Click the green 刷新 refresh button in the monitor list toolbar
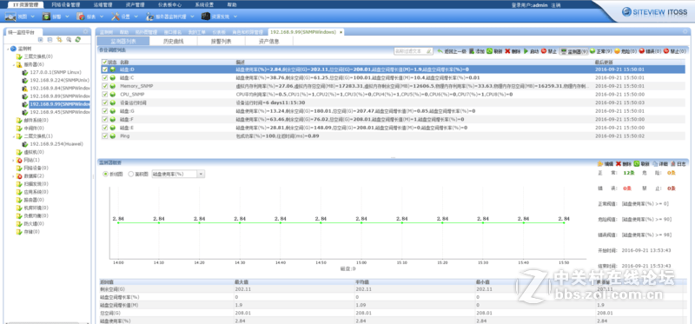The height and width of the screenshot is (324, 695). pos(494,51)
